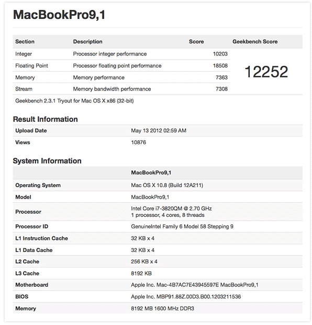Click the Integer section row label
Screen dimensions: 312x325
click(x=24, y=54)
